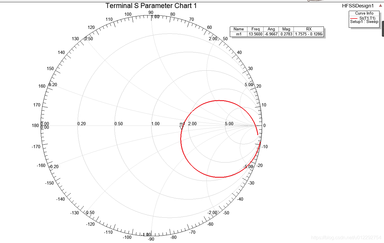Click the 5.00 resistance label on horizontal axis

pos(229,124)
